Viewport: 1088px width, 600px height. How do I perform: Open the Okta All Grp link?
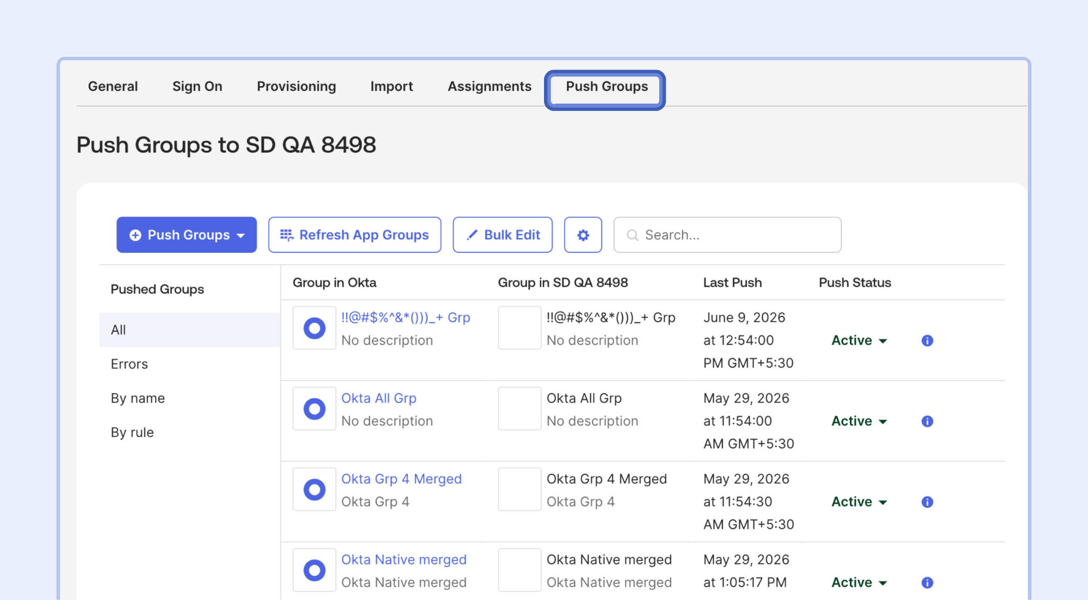tap(379, 398)
